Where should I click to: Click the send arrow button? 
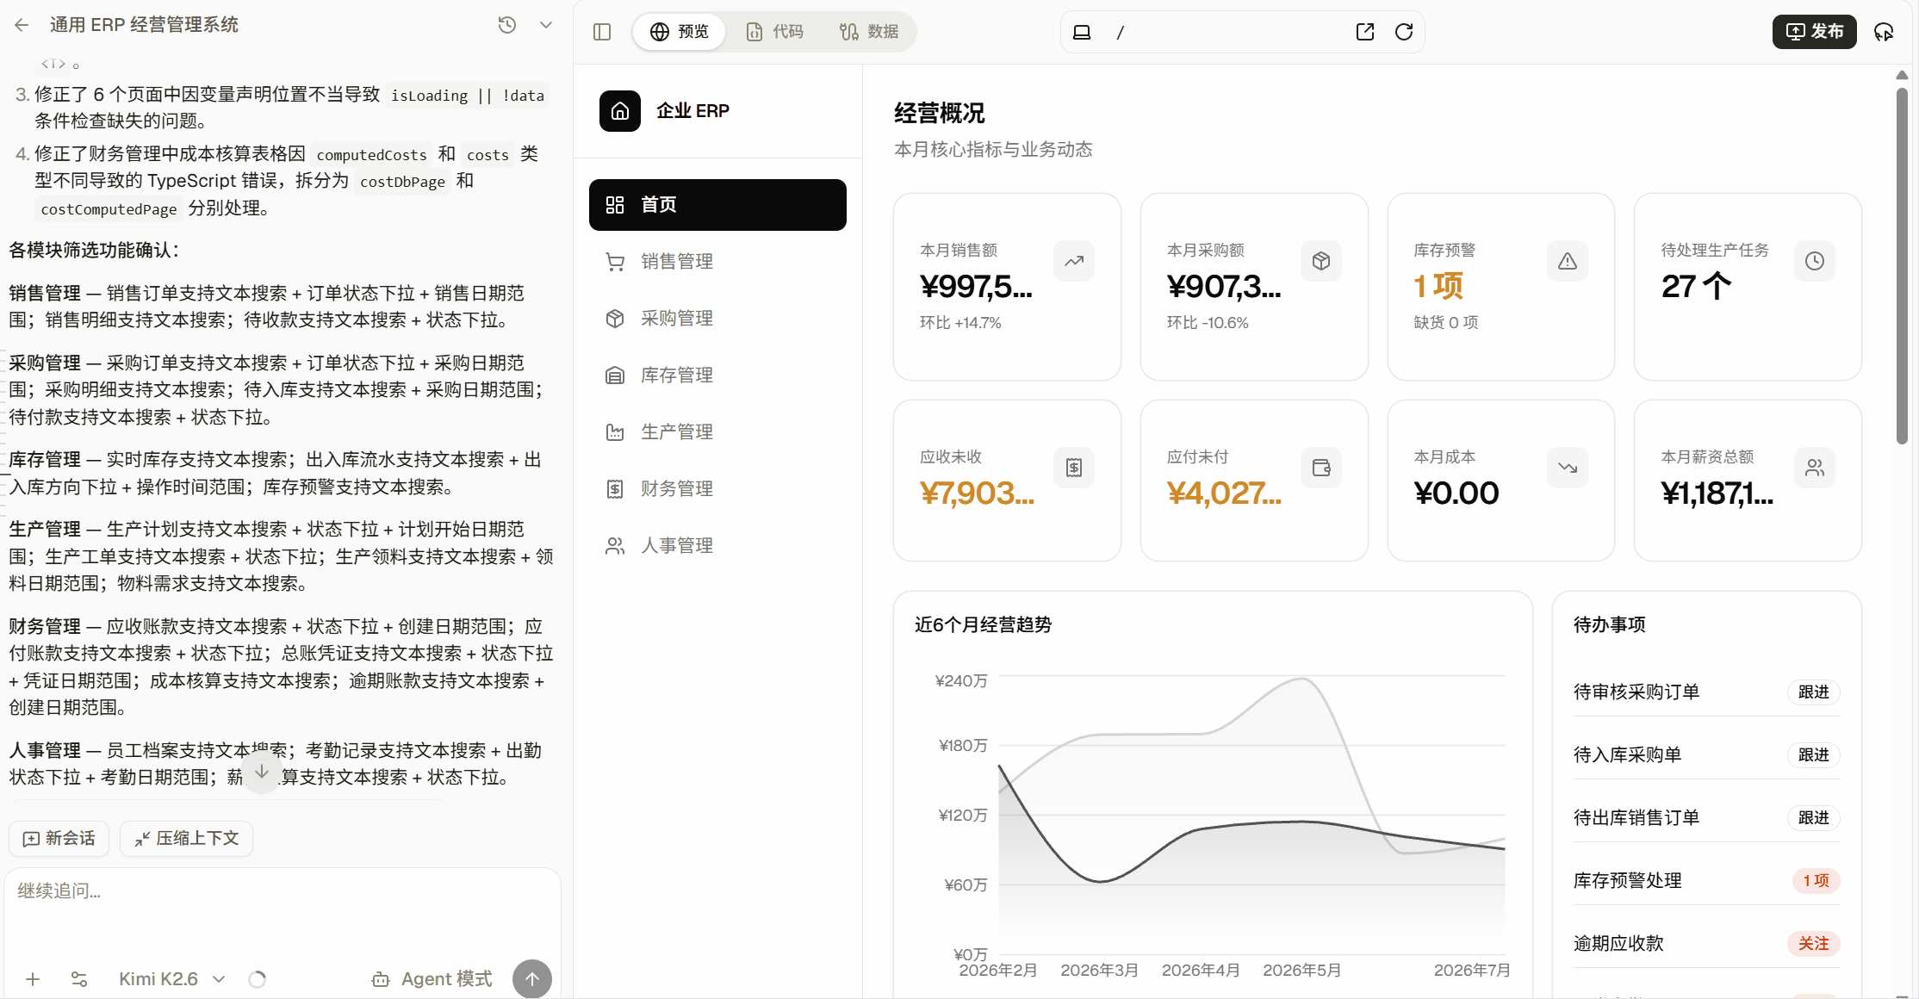[532, 979]
